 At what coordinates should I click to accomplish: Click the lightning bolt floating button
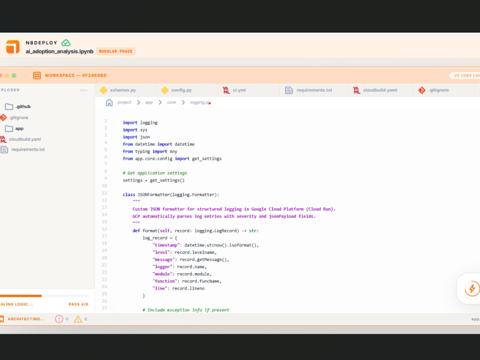click(x=472, y=288)
